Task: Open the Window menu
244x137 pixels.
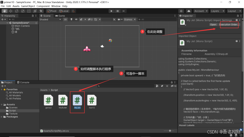Action: [x=56, y=6]
